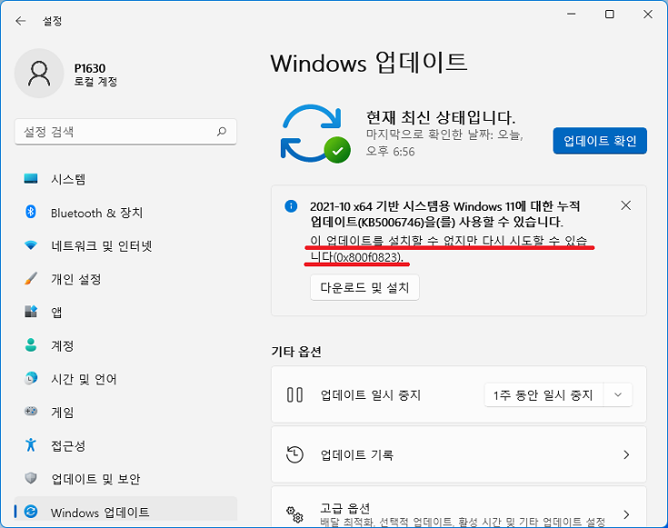Open 게임 settings category
This screenshot has height=528, width=668.
[125, 412]
